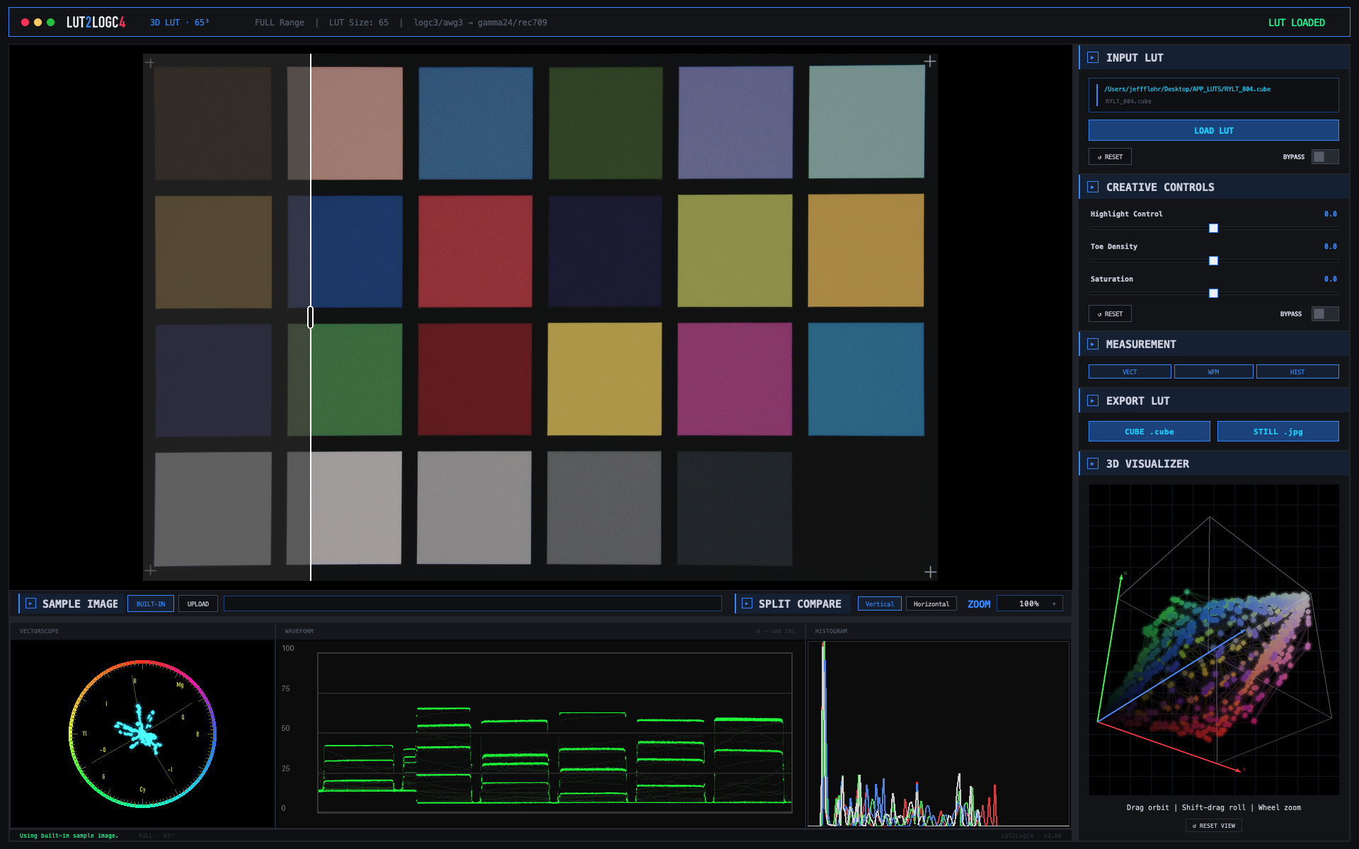The image size is (1359, 849).
Task: Click the EXPORT LUT section icon
Action: point(1093,400)
